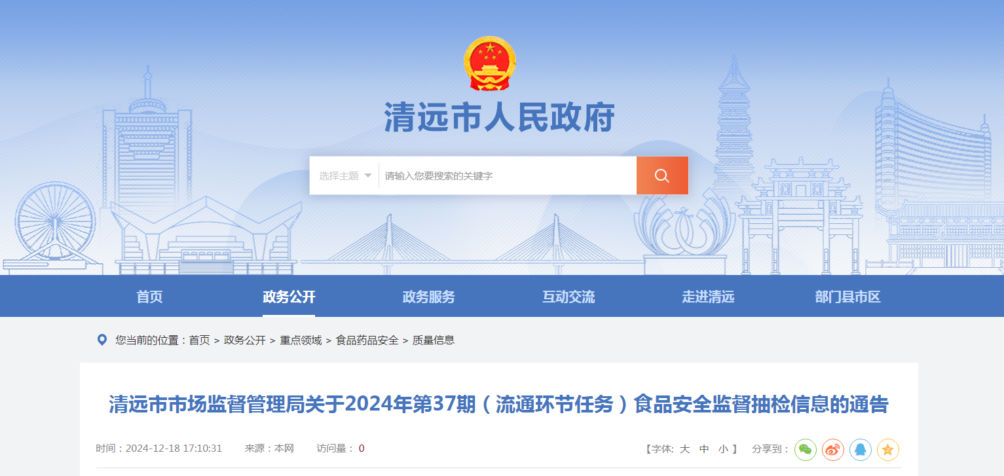
Task: Click the dropdown arrow beside 选择主题
Action: coord(368,175)
